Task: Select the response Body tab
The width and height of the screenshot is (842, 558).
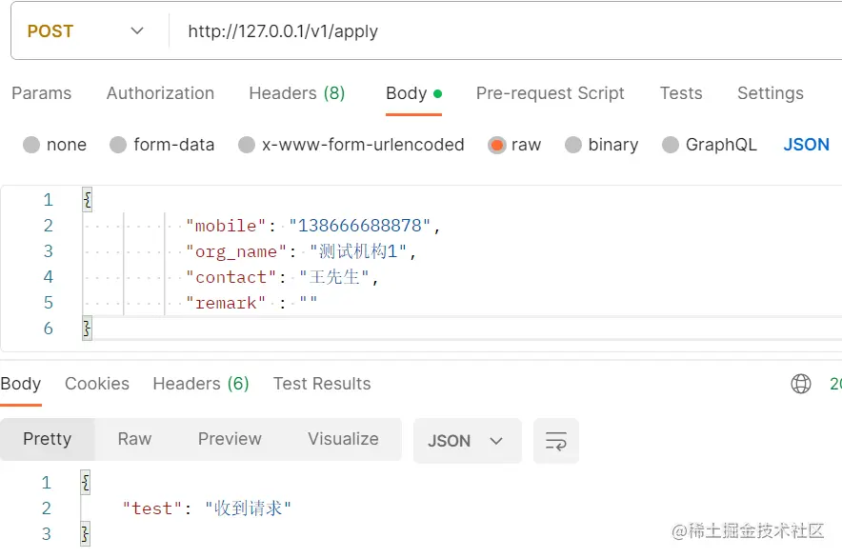Action: pos(20,384)
